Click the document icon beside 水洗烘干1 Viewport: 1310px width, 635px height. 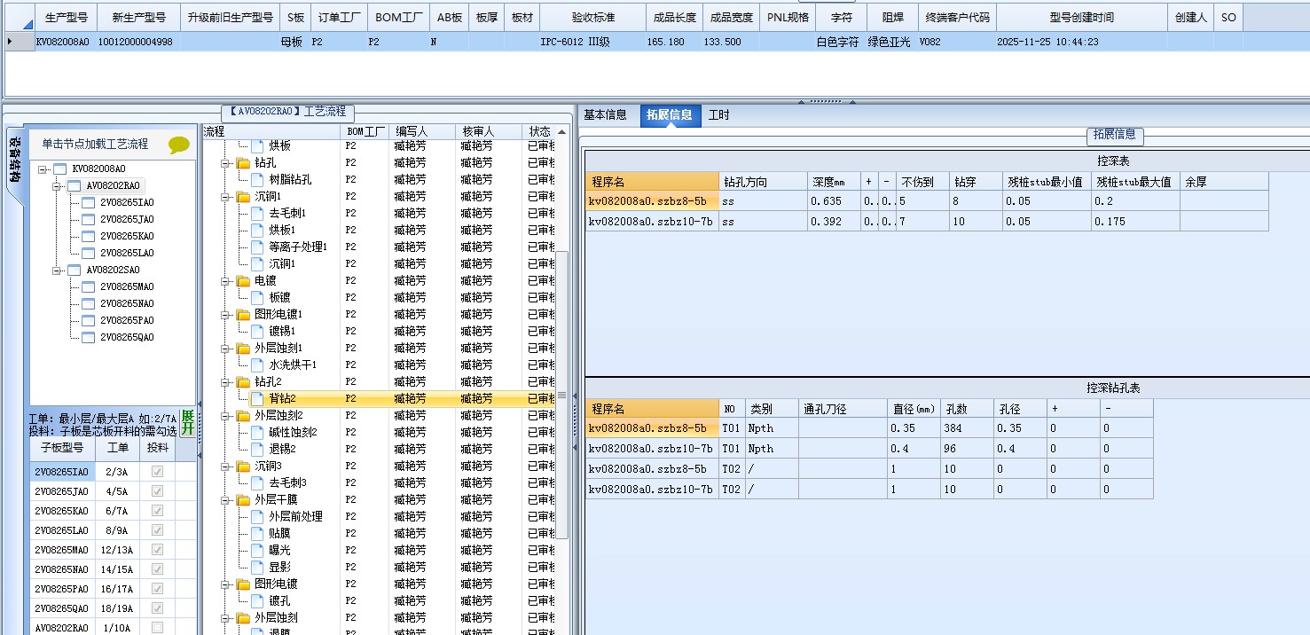pos(257,365)
